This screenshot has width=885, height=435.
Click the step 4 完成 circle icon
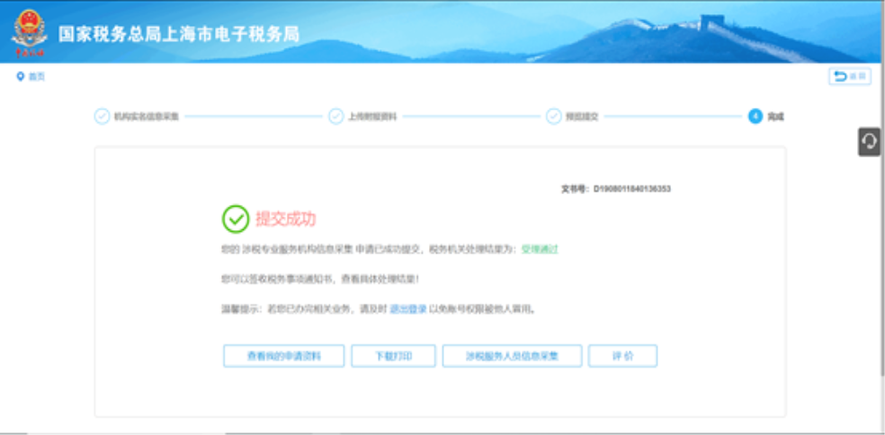[x=755, y=116]
